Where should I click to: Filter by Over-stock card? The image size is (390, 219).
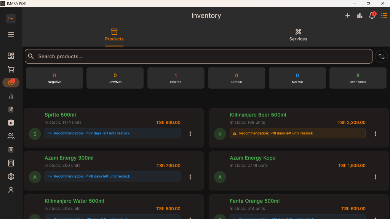(x=358, y=78)
